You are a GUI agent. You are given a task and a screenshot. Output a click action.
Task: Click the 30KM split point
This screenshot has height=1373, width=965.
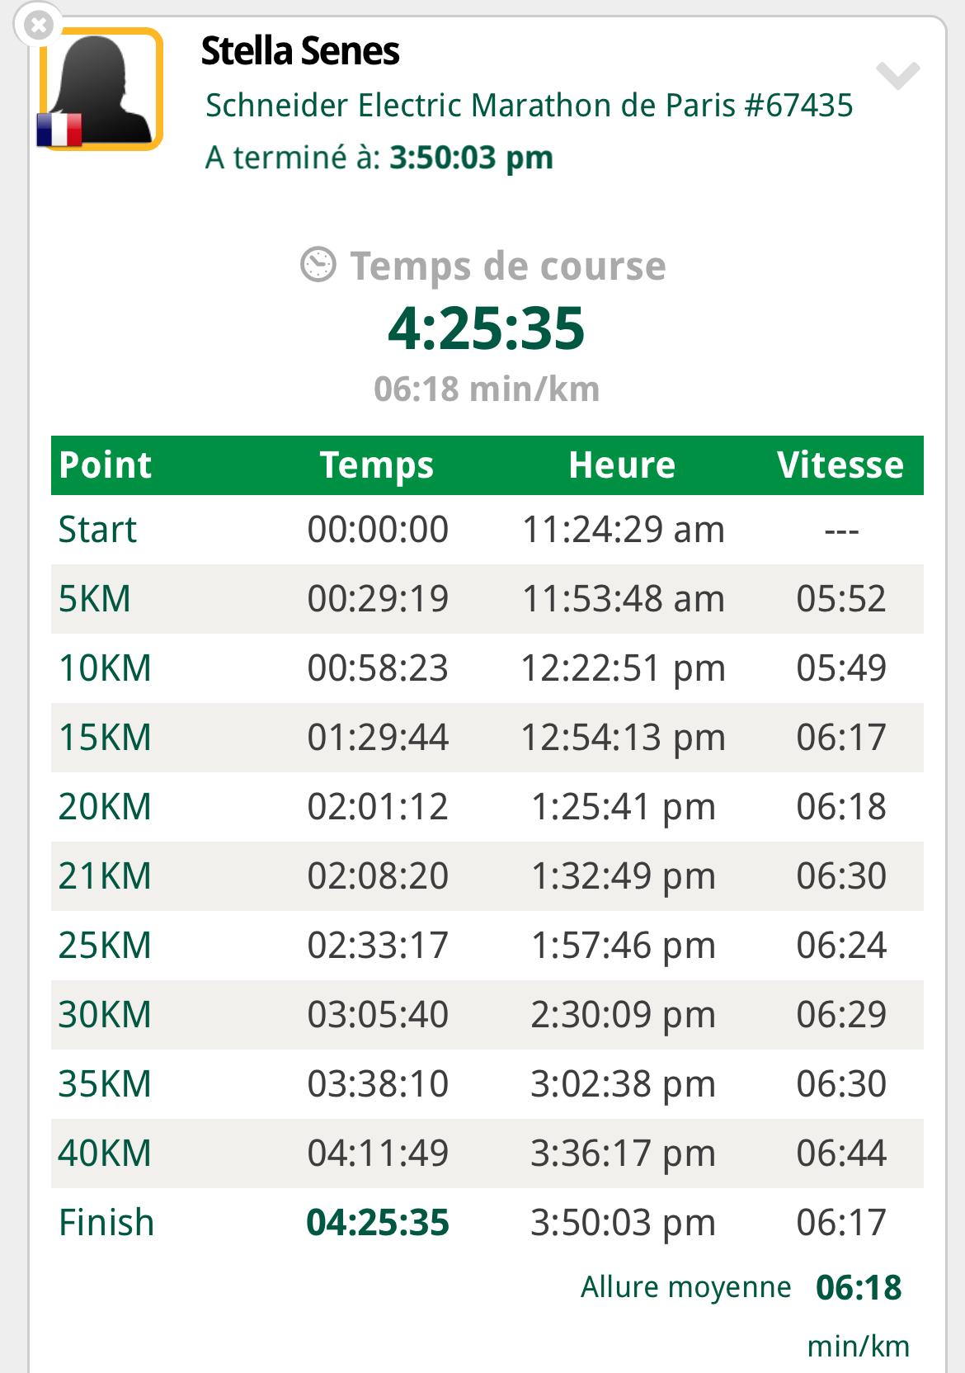pos(106,1015)
